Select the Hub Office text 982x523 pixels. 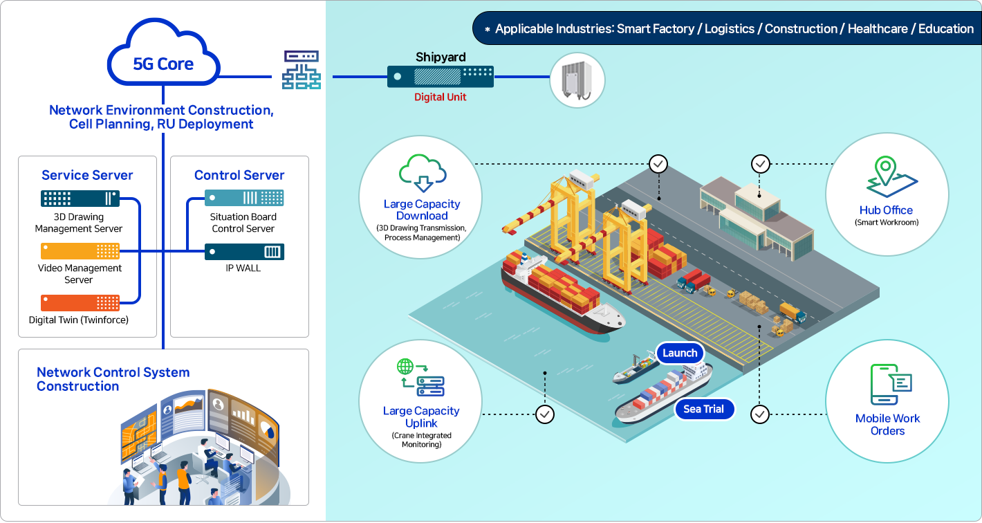tap(886, 210)
